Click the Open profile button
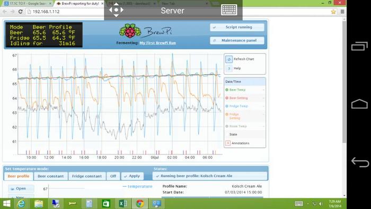The height and width of the screenshot is (209, 371). click(21, 189)
